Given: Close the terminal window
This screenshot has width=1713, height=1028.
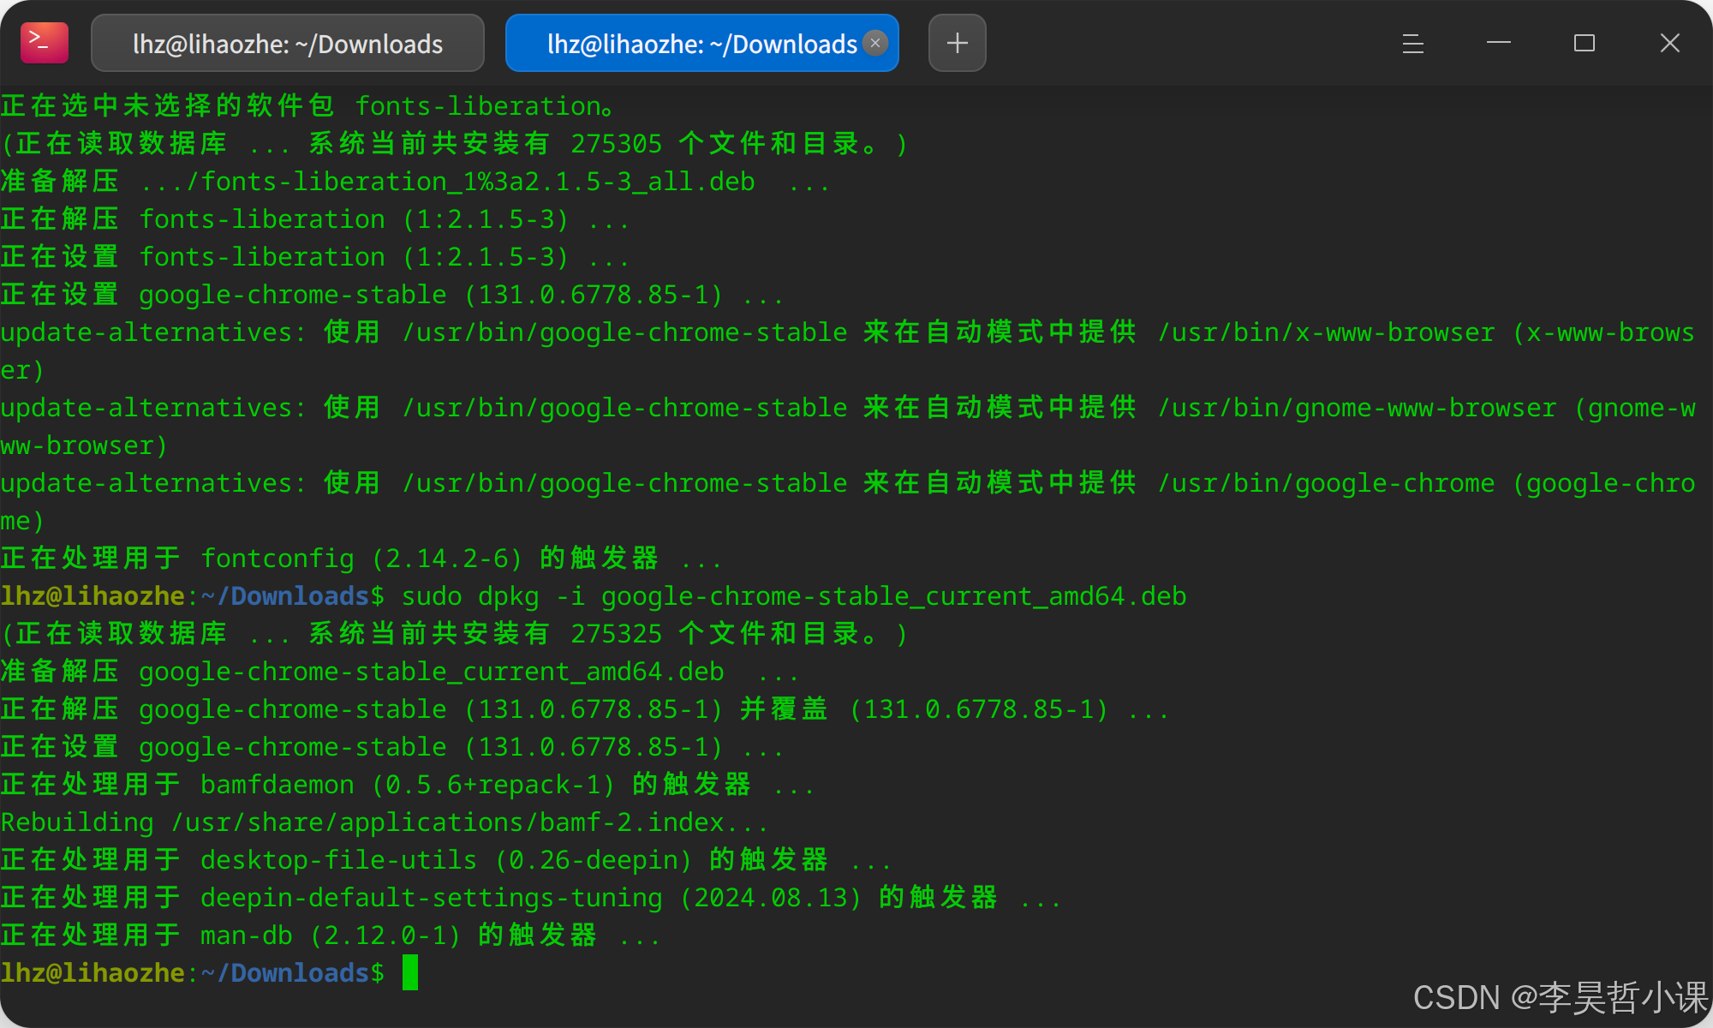Looking at the screenshot, I should (x=1670, y=43).
